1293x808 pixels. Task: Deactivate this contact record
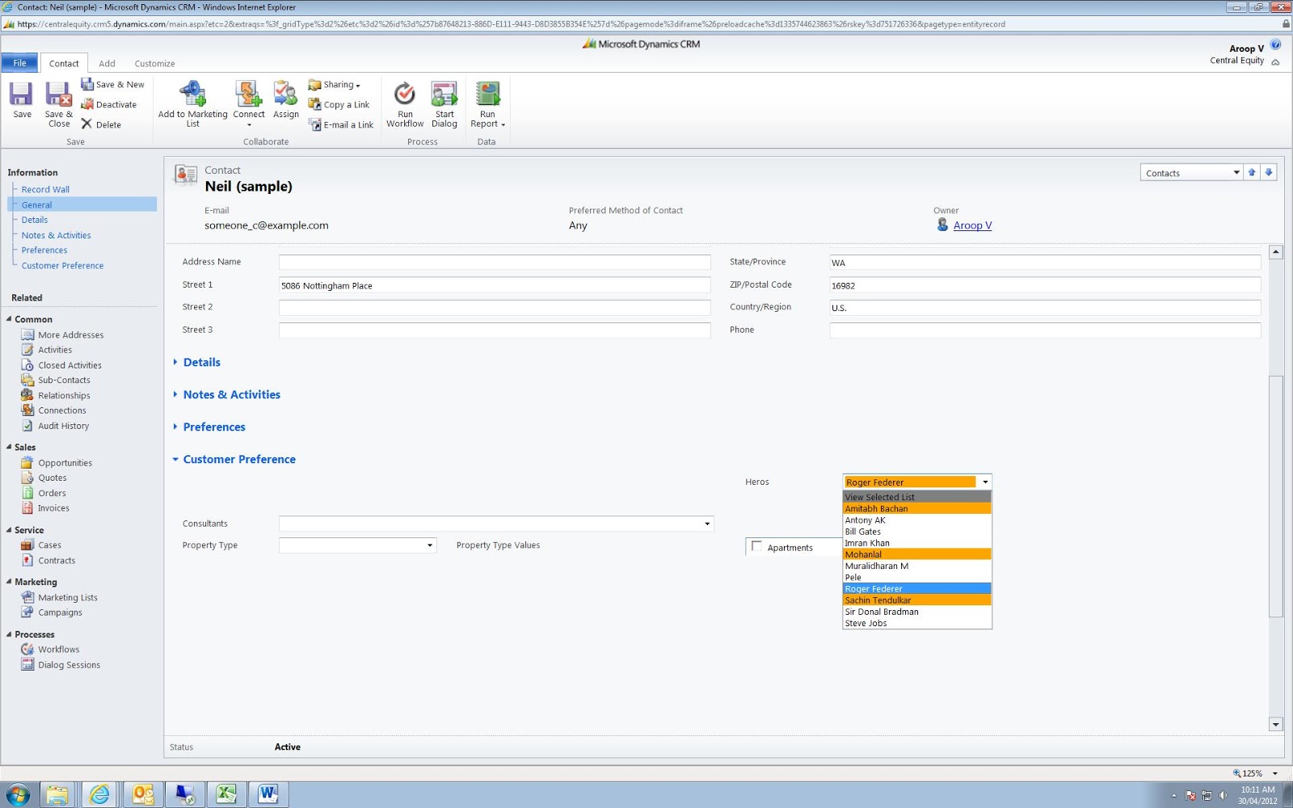coord(109,104)
